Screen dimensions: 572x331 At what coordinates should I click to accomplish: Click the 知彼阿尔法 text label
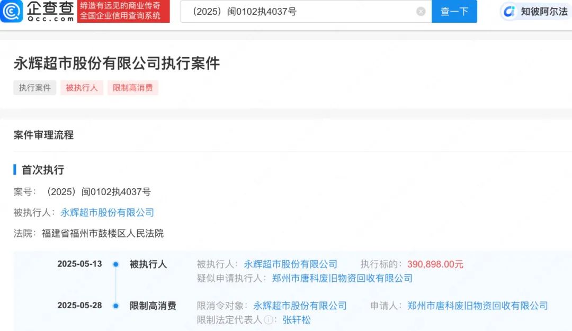pyautogui.click(x=544, y=12)
